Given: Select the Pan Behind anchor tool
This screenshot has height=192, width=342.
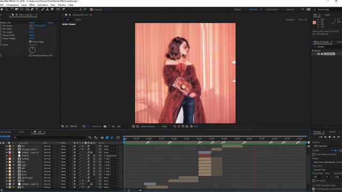Looking at the screenshot, I should point(21,10).
